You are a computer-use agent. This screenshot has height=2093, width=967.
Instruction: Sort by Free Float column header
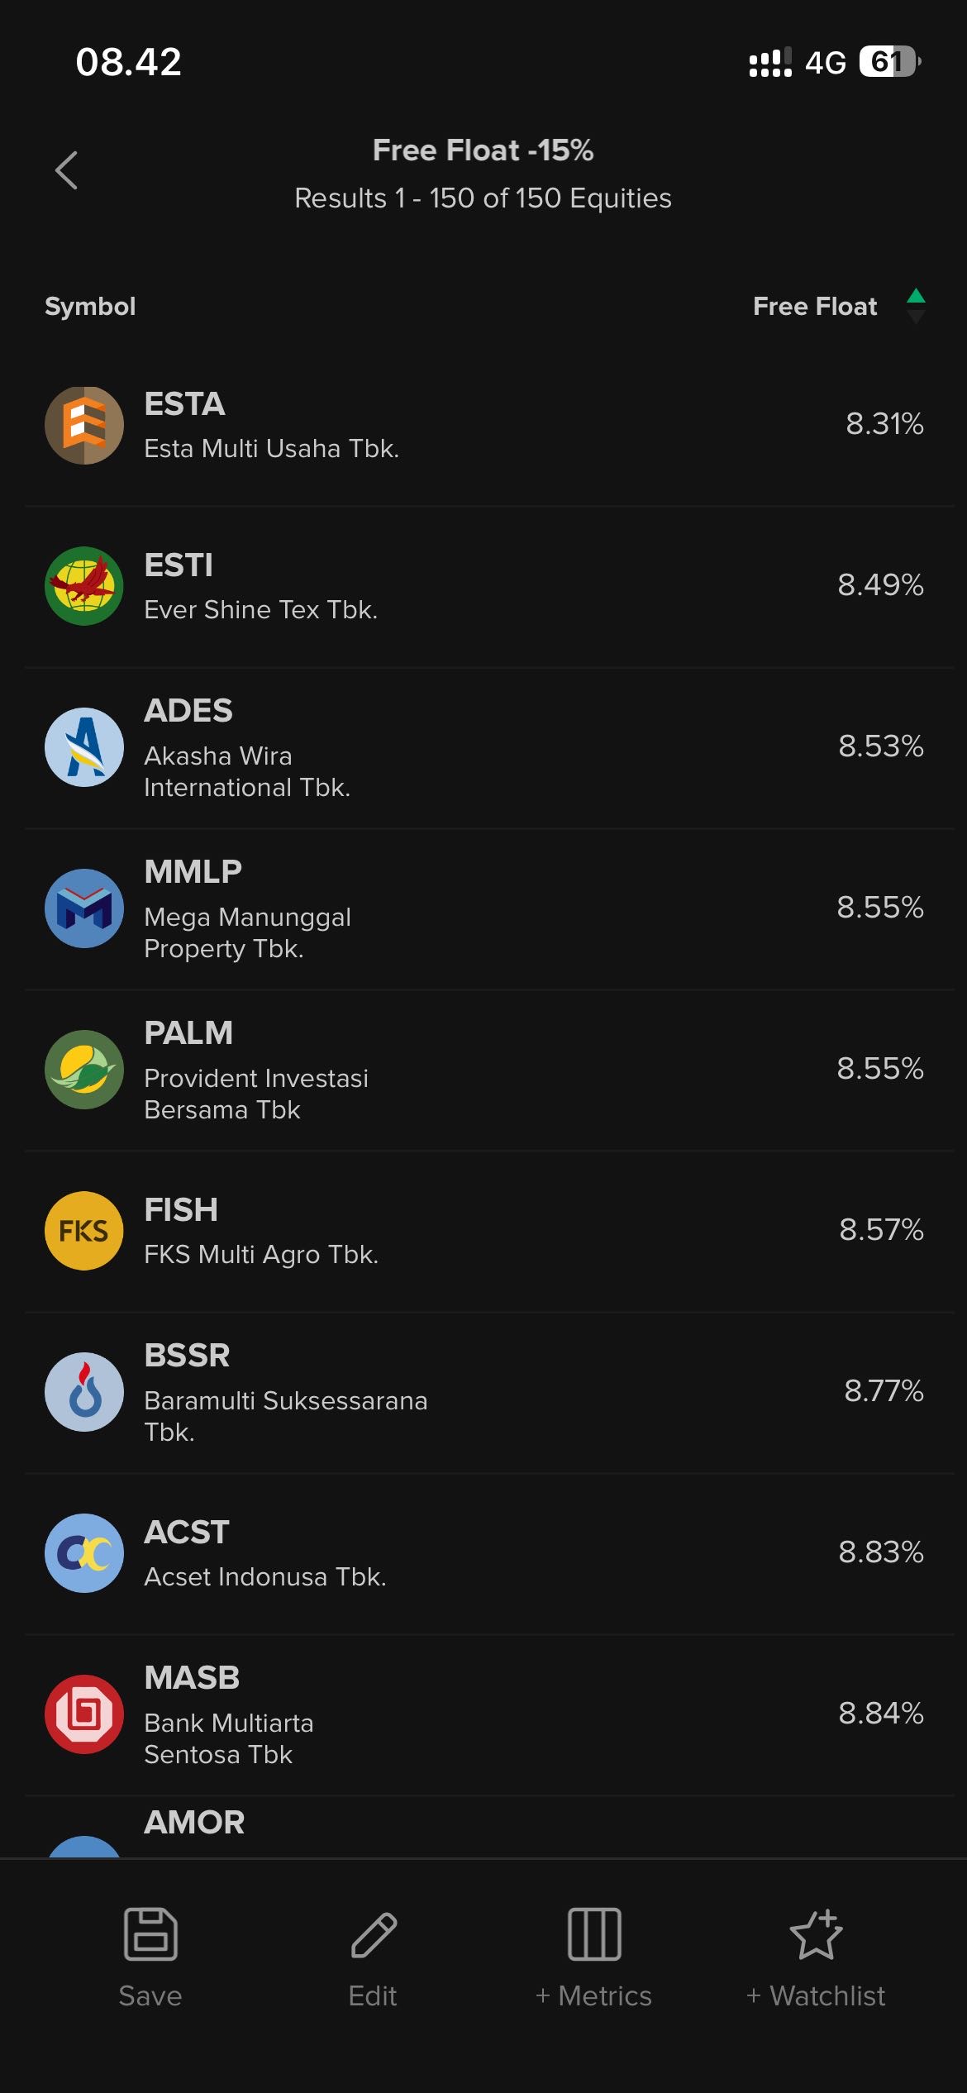814,307
